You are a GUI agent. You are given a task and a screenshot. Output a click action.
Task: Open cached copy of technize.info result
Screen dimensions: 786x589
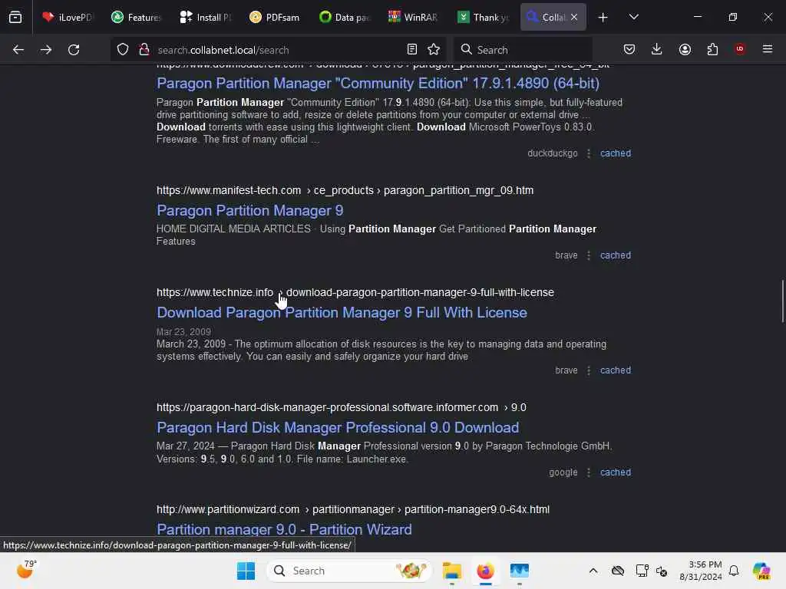pyautogui.click(x=616, y=370)
